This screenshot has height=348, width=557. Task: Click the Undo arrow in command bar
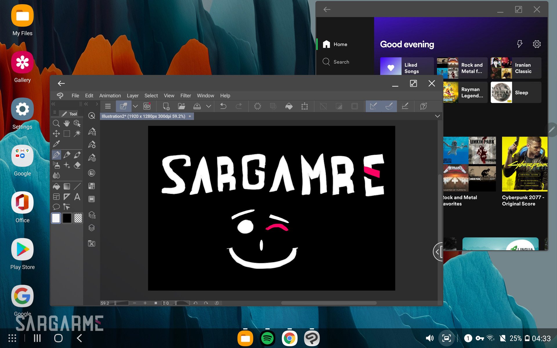coord(223,106)
